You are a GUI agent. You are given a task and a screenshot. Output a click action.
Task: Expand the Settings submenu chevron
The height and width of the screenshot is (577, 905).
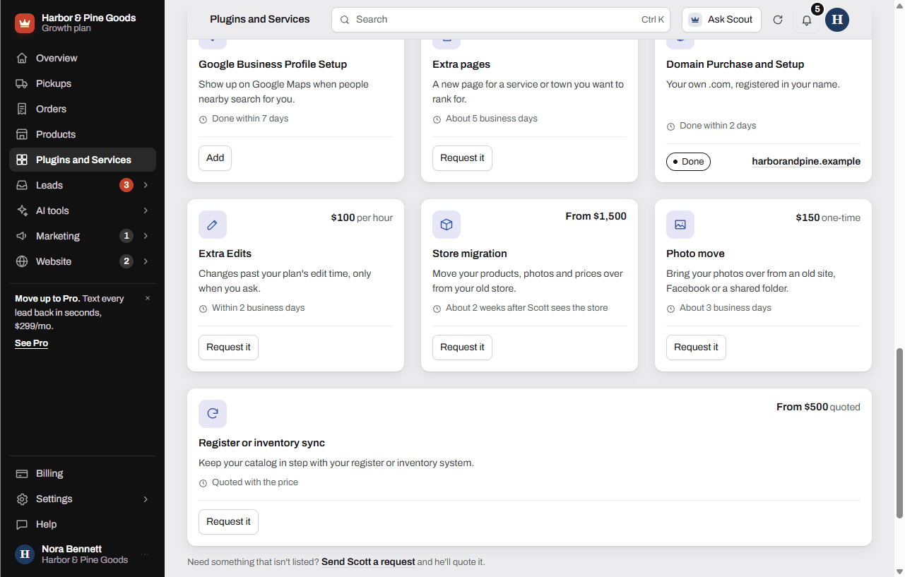(x=146, y=499)
